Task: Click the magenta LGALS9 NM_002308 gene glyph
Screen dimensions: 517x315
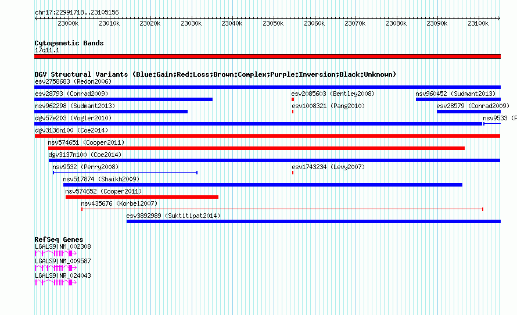Action: [56, 253]
